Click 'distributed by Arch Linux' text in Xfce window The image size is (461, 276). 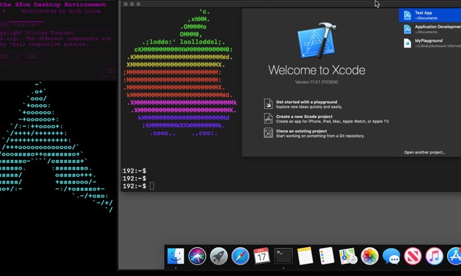pos(61,11)
